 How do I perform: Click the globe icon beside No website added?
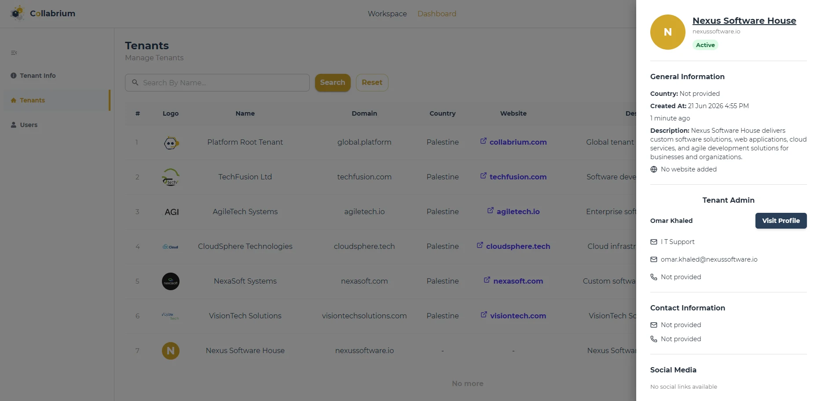tap(654, 169)
